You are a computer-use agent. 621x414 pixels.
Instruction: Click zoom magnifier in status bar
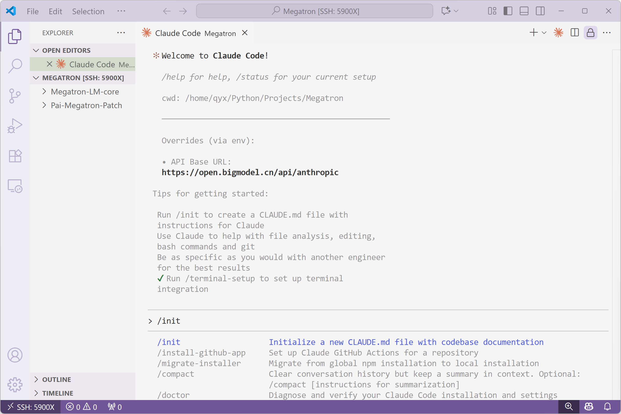pos(569,407)
